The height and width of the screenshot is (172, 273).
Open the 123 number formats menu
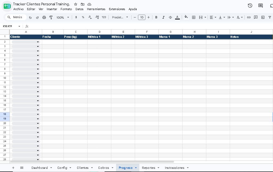click(104, 17)
